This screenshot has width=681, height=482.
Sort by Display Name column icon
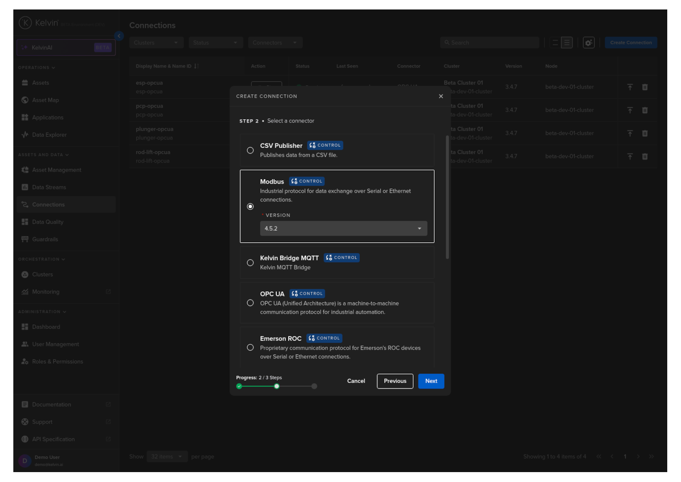[196, 66]
